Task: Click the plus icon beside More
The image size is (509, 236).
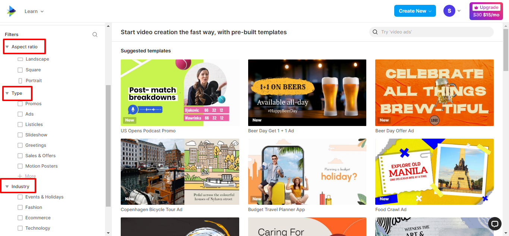Action: [x=20, y=176]
